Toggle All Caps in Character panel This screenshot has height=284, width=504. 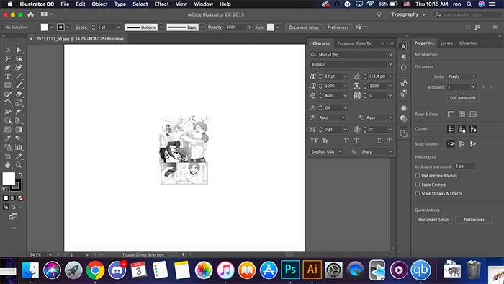(314, 141)
